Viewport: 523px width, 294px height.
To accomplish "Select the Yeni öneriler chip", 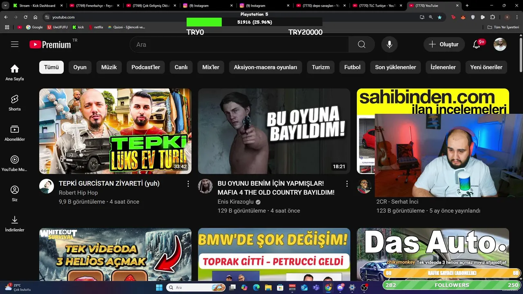I will (486, 67).
